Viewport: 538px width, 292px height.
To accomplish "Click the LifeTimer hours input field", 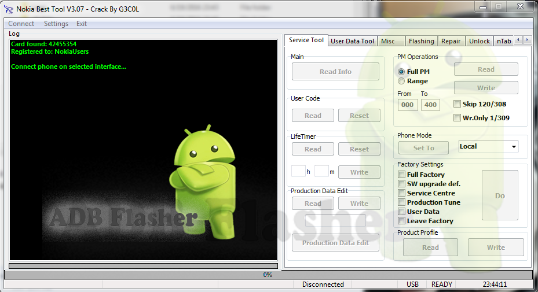I will pyautogui.click(x=298, y=171).
